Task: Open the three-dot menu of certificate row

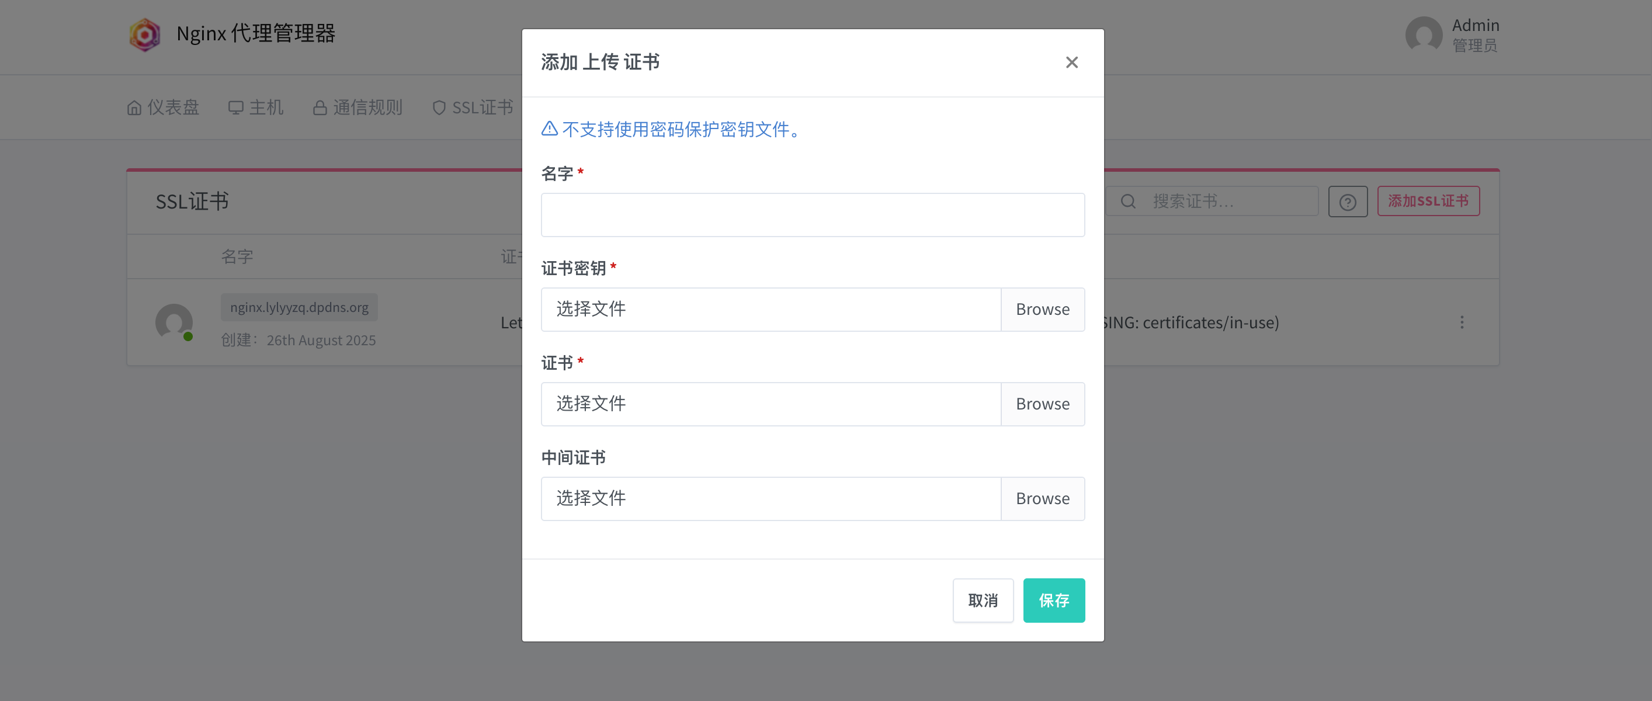Action: point(1462,322)
